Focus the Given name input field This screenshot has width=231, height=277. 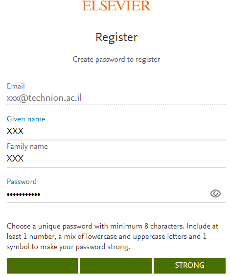click(x=116, y=131)
